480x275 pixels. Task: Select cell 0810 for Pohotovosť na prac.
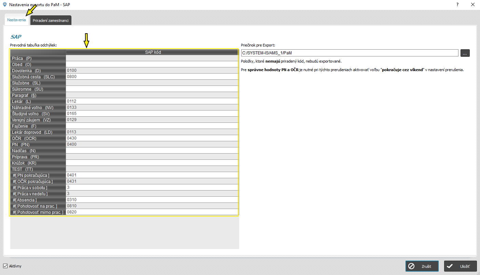tap(152, 206)
